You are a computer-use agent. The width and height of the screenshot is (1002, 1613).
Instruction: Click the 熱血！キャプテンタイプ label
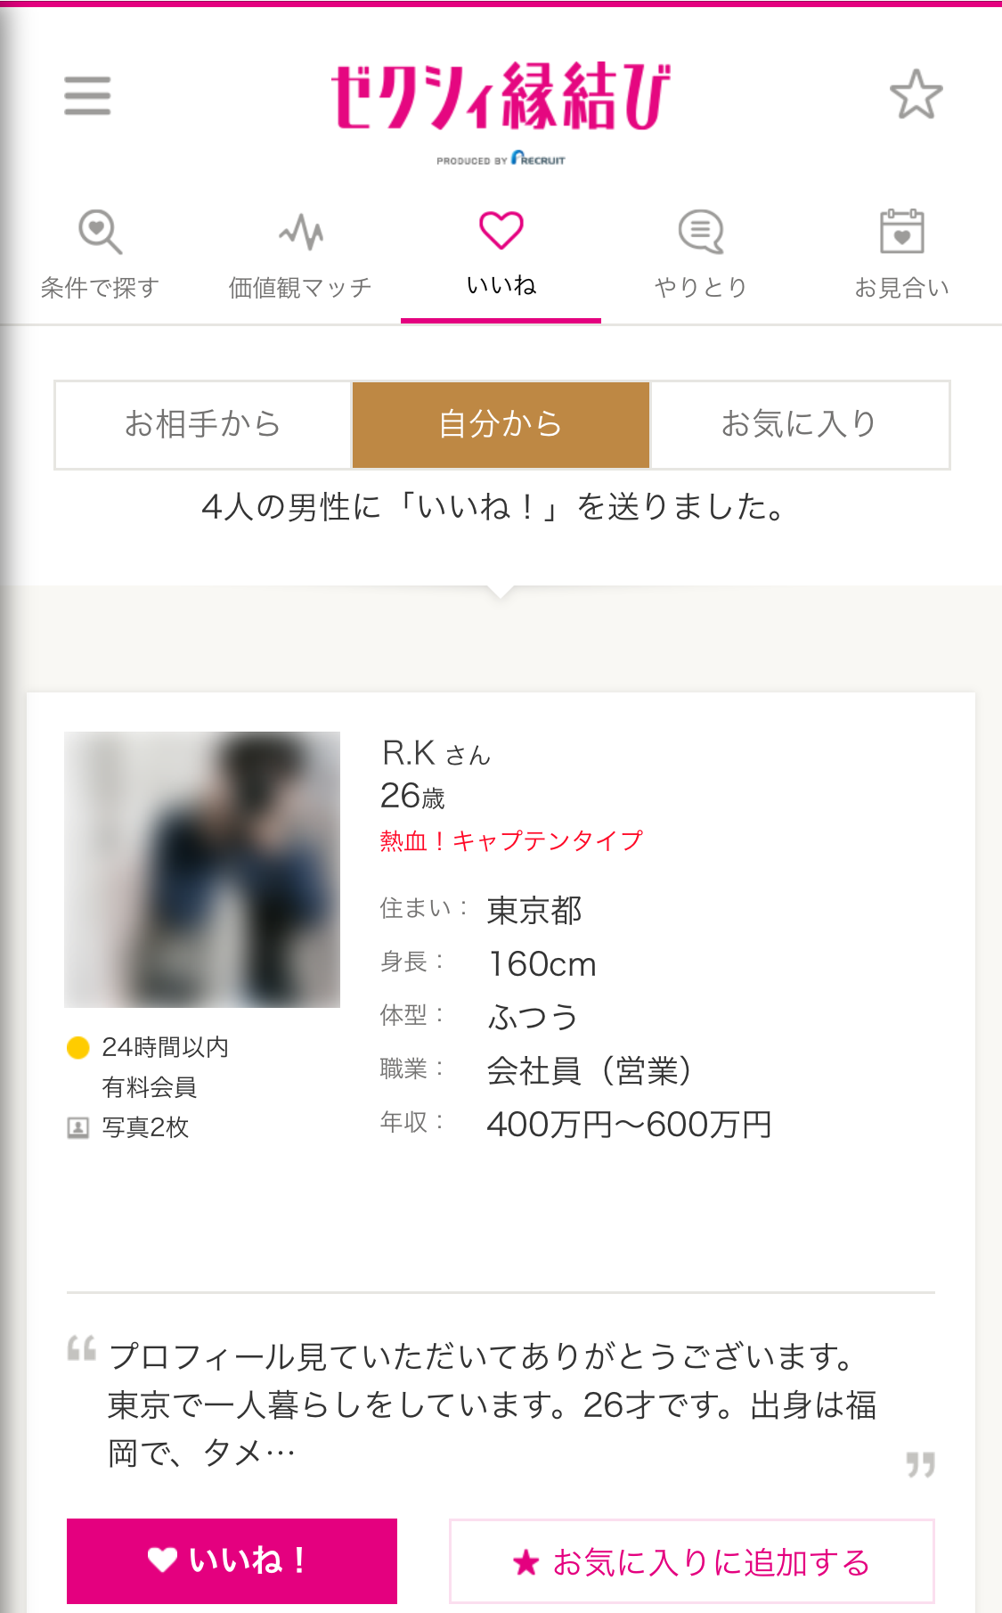[511, 840]
